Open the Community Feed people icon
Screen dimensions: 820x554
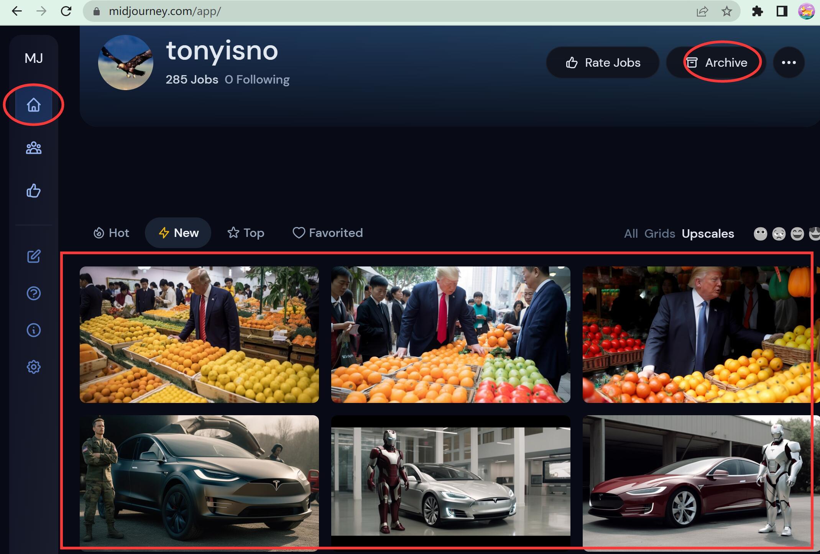[x=34, y=148]
